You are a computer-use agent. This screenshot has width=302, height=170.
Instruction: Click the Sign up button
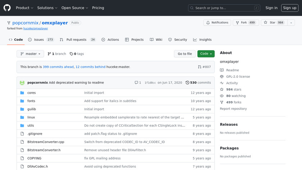(x=289, y=8)
